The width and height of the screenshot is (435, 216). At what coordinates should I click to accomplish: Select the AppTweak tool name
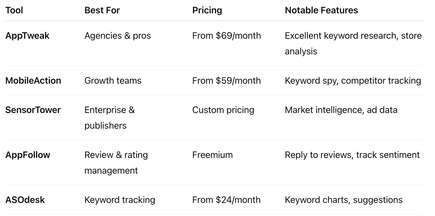tap(27, 36)
